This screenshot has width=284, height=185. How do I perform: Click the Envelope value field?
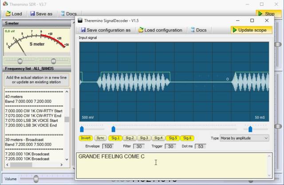pyautogui.click(x=108, y=146)
